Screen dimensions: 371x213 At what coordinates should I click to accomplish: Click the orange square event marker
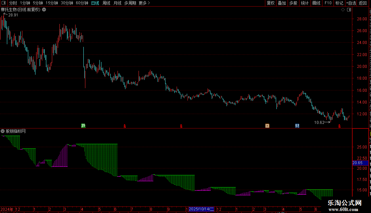(267, 126)
